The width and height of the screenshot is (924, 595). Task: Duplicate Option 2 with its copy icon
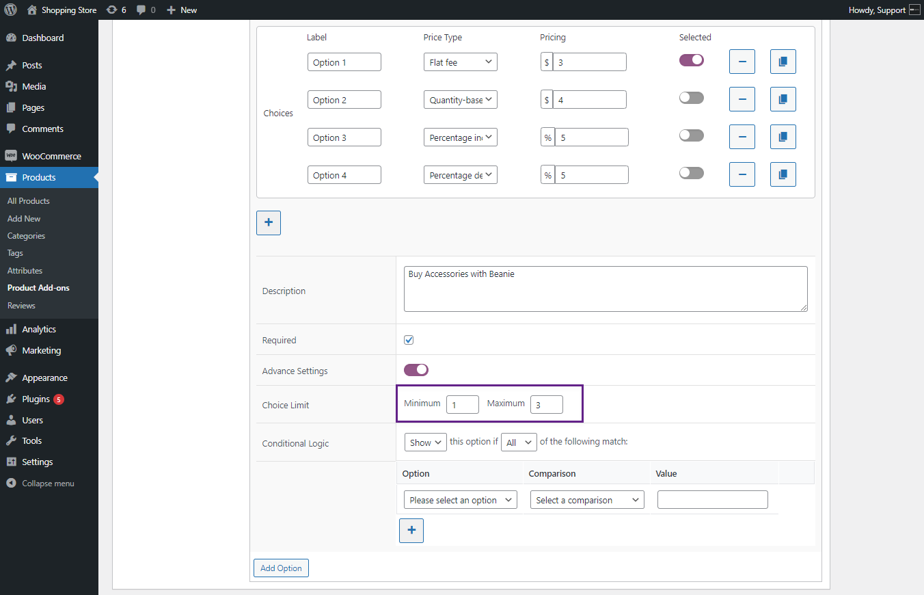[783, 99]
